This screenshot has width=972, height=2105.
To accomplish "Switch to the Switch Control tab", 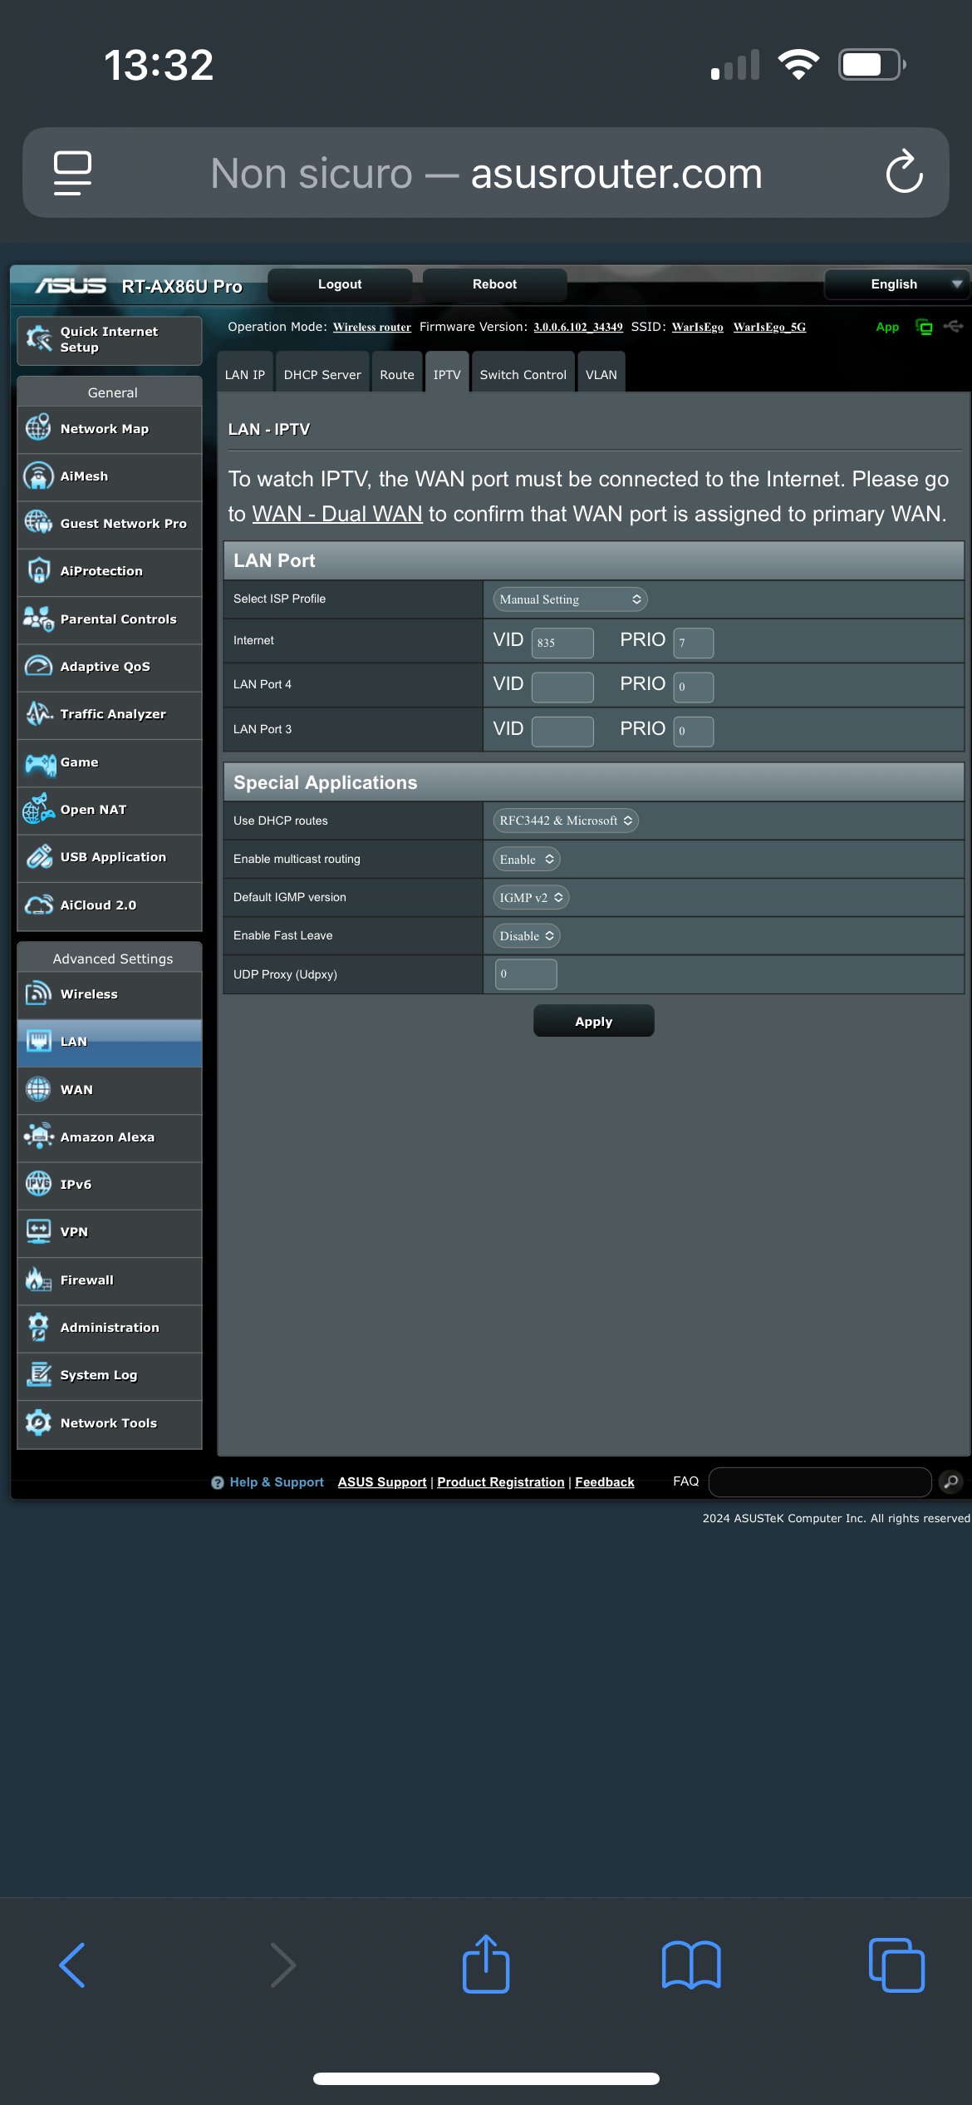I will 523,375.
